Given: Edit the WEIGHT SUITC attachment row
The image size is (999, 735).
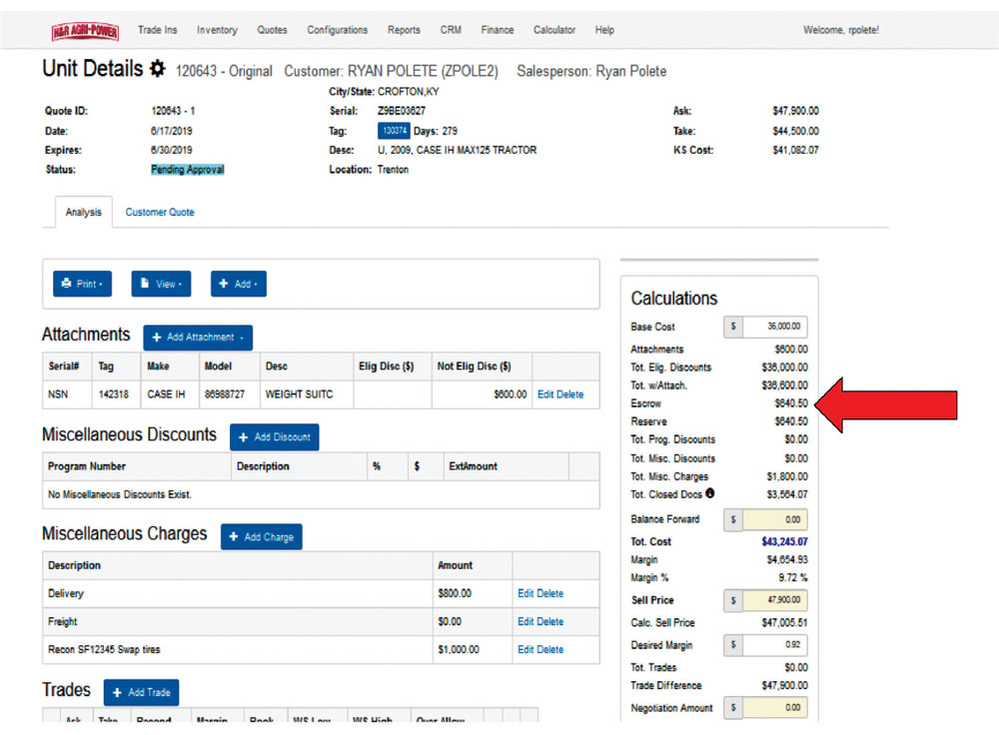Looking at the screenshot, I should click(545, 394).
